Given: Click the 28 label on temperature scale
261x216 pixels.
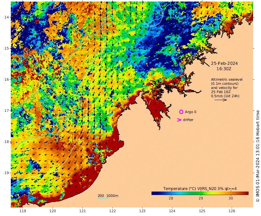Looking at the screenshot, I should coord(171,198).
